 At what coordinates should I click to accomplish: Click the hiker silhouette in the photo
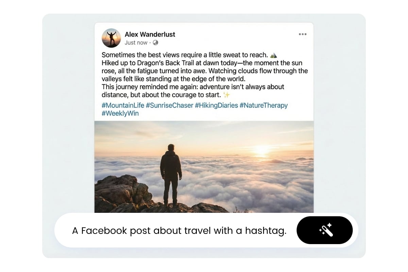pos(171,175)
